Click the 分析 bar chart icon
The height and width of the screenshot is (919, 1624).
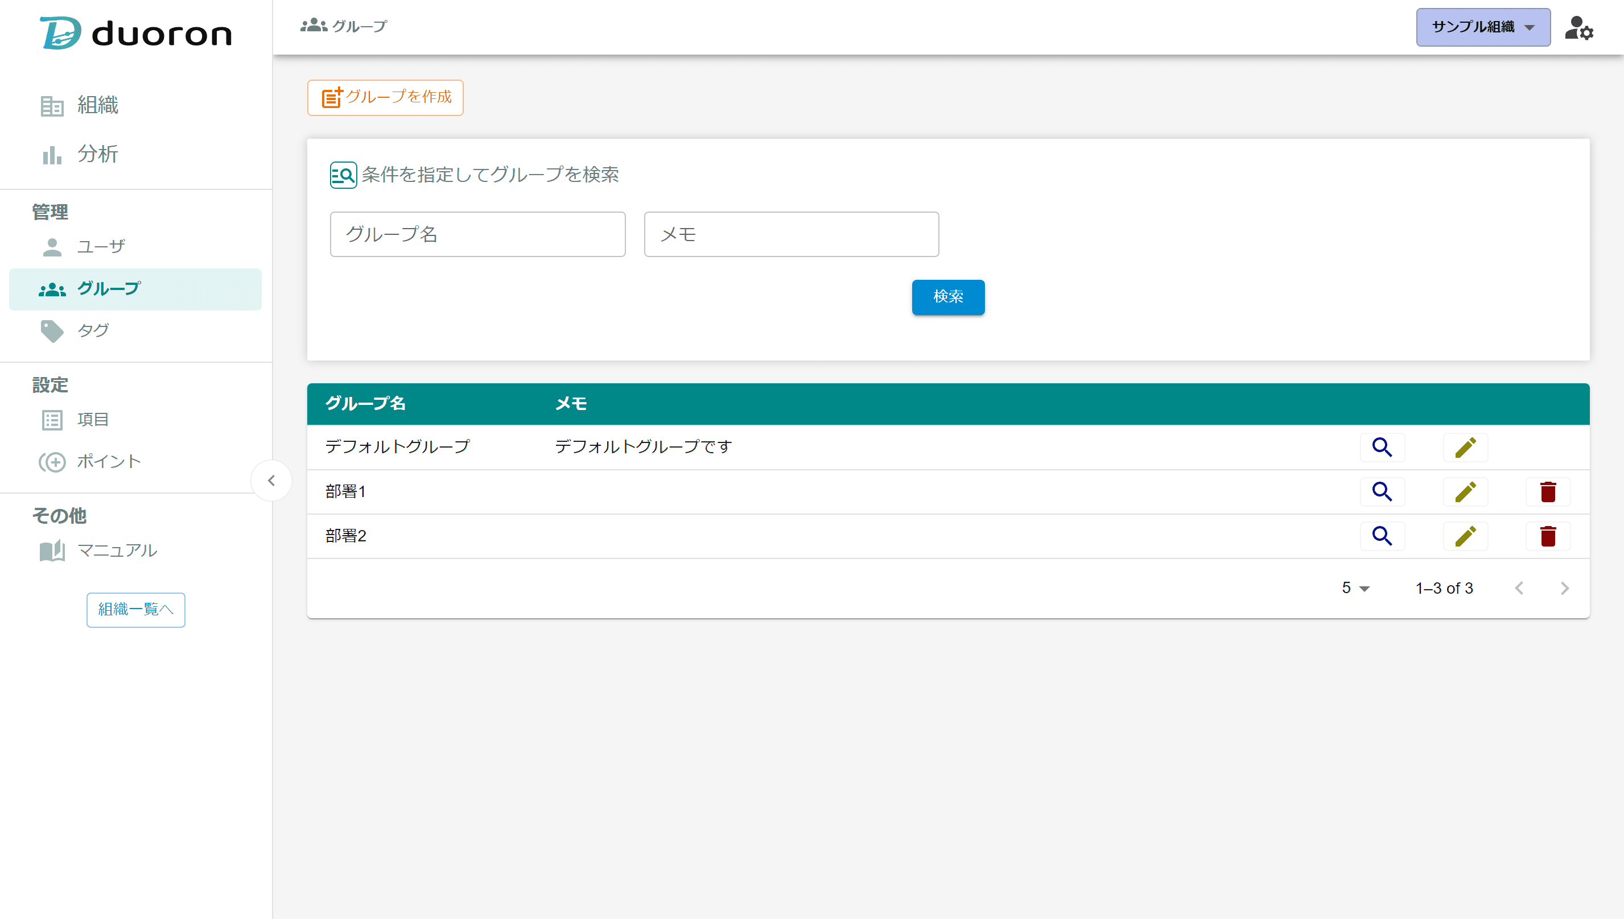coord(52,155)
